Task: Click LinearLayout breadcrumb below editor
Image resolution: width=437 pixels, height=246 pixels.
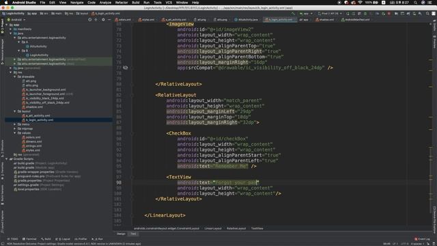Action: click(213, 228)
